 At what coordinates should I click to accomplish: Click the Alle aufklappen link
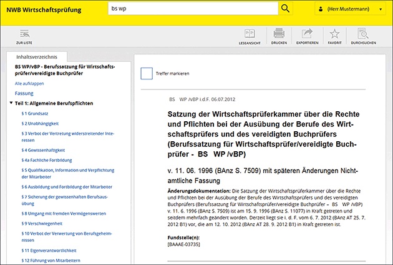point(29,82)
